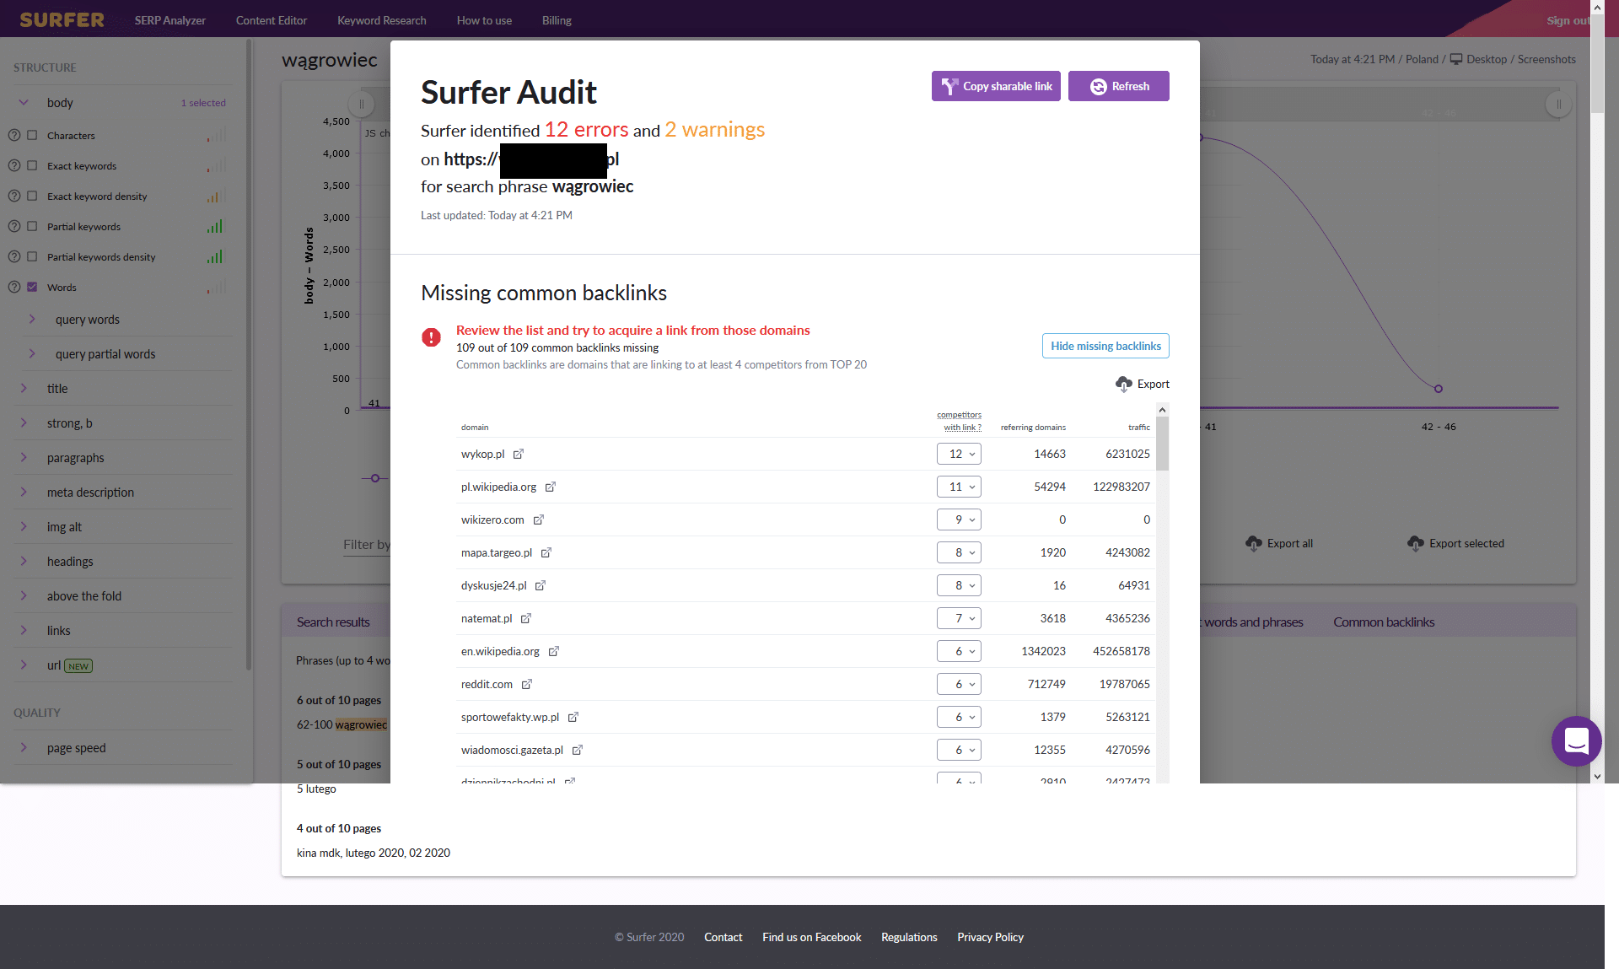Screen dimensions: 1619x969
Task: Open natemat.pl external link icon
Action: (x=526, y=618)
